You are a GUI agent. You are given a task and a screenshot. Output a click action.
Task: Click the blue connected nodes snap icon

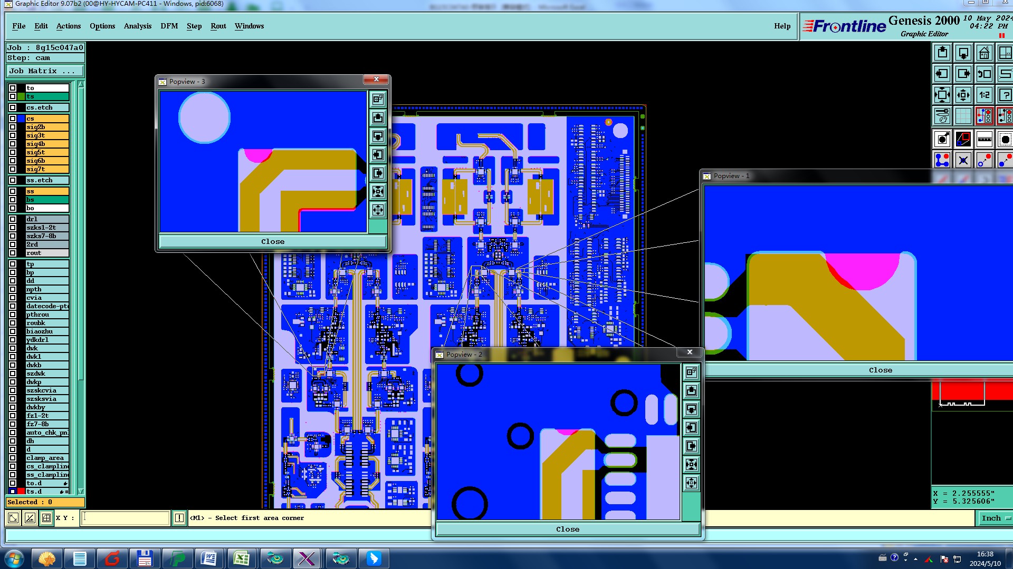point(942,160)
